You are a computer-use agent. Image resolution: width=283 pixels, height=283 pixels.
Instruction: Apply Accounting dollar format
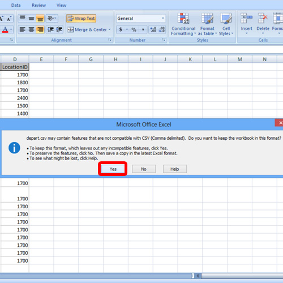tap(121, 29)
